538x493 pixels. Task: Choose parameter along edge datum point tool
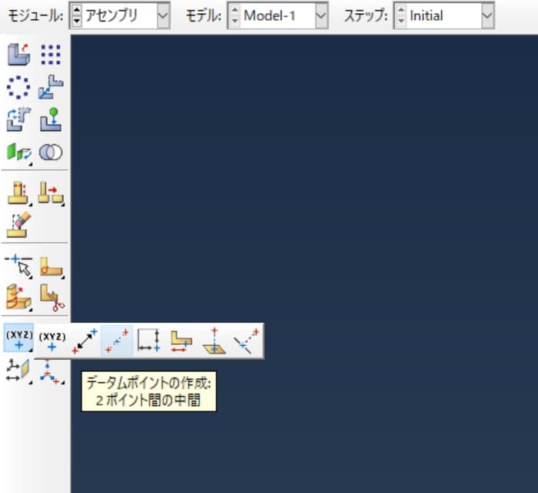pyautogui.click(x=181, y=341)
